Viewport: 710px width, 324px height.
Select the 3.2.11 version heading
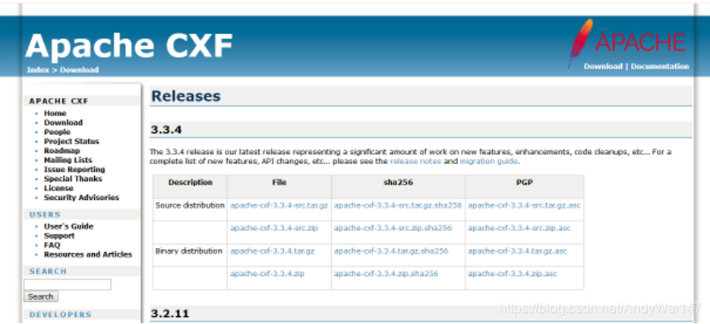pyautogui.click(x=170, y=314)
